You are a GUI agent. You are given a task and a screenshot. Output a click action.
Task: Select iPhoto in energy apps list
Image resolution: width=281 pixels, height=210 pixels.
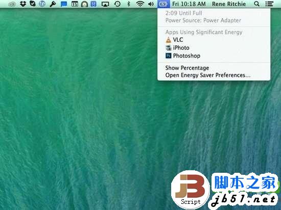pos(214,48)
